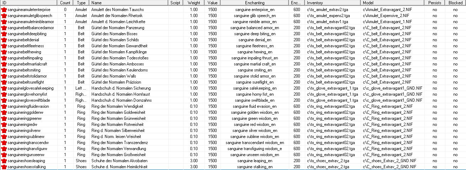The width and height of the screenshot is (466, 170).
Task: Select the sanguinebeltdeepbiting clothing icon
Action: tap(4, 34)
